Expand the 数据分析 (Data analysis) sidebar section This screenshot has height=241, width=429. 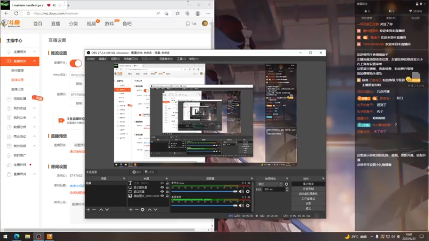(34, 127)
